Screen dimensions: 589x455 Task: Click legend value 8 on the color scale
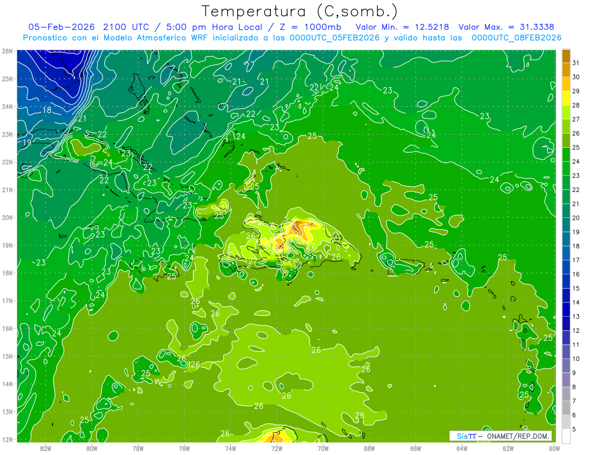pyautogui.click(x=574, y=387)
